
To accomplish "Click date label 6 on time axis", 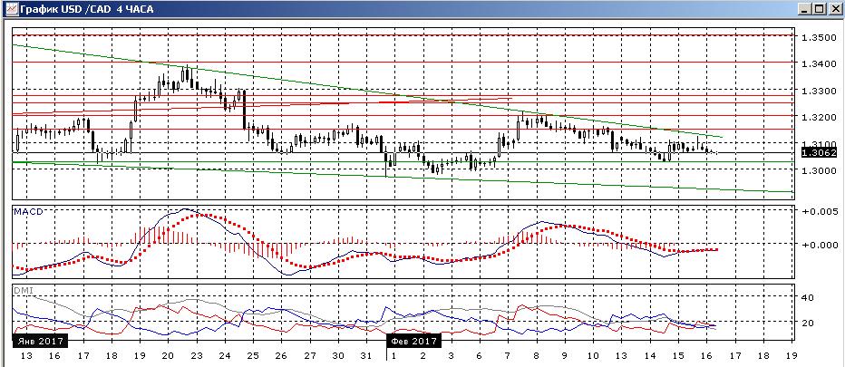I will click(479, 356).
